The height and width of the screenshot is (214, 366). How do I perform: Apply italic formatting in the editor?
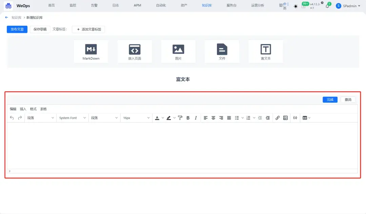click(x=196, y=117)
